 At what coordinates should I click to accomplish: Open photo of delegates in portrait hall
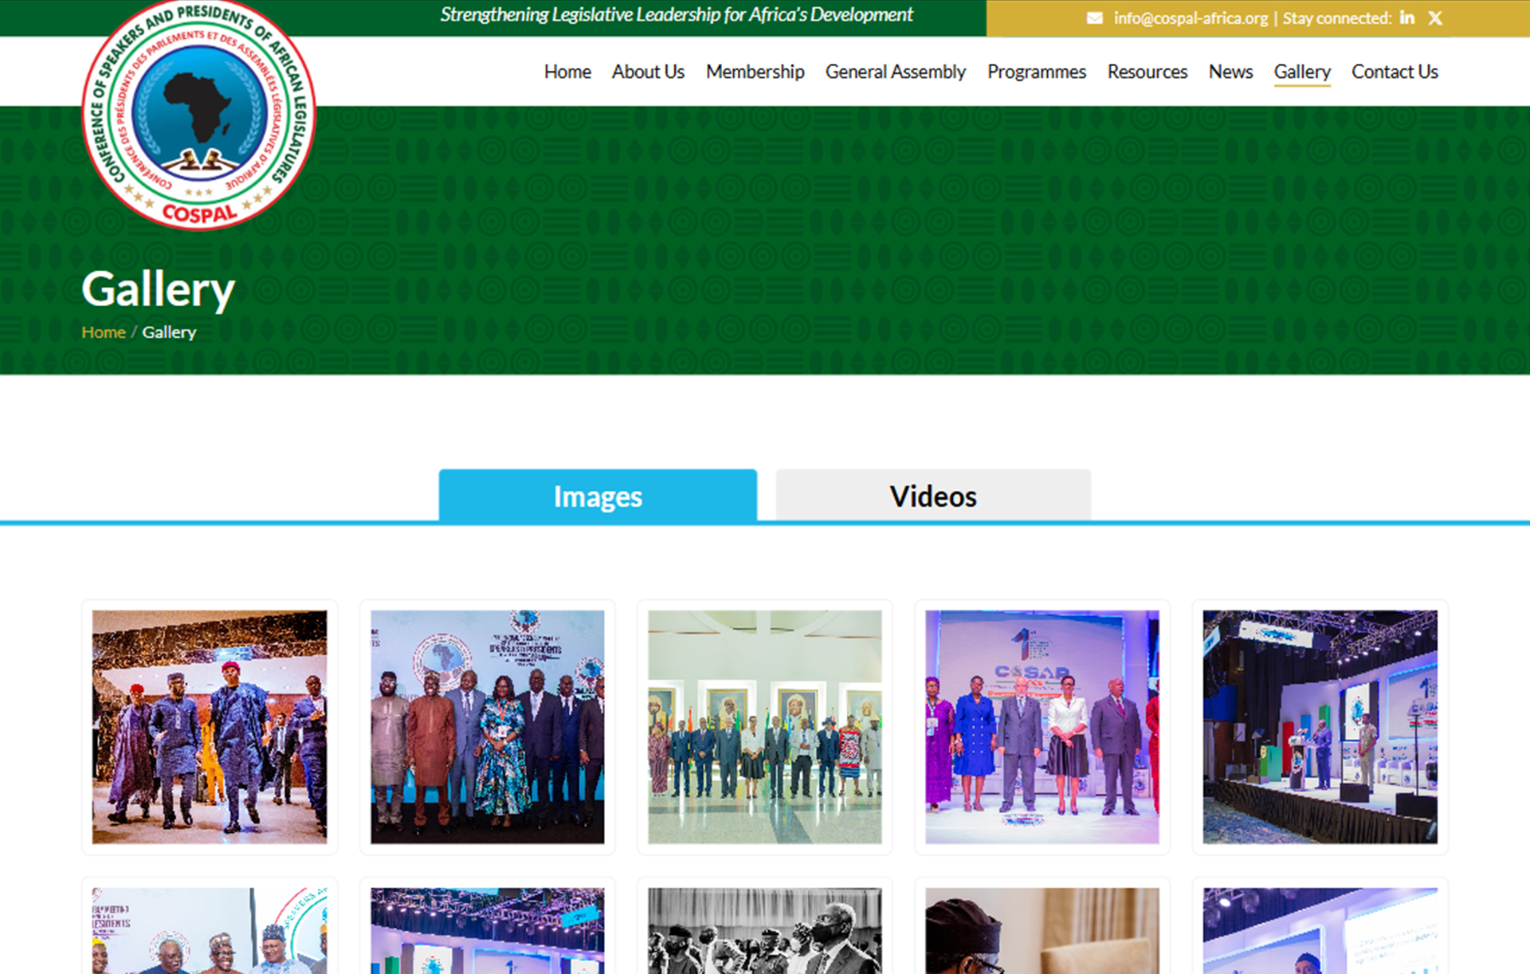(764, 727)
